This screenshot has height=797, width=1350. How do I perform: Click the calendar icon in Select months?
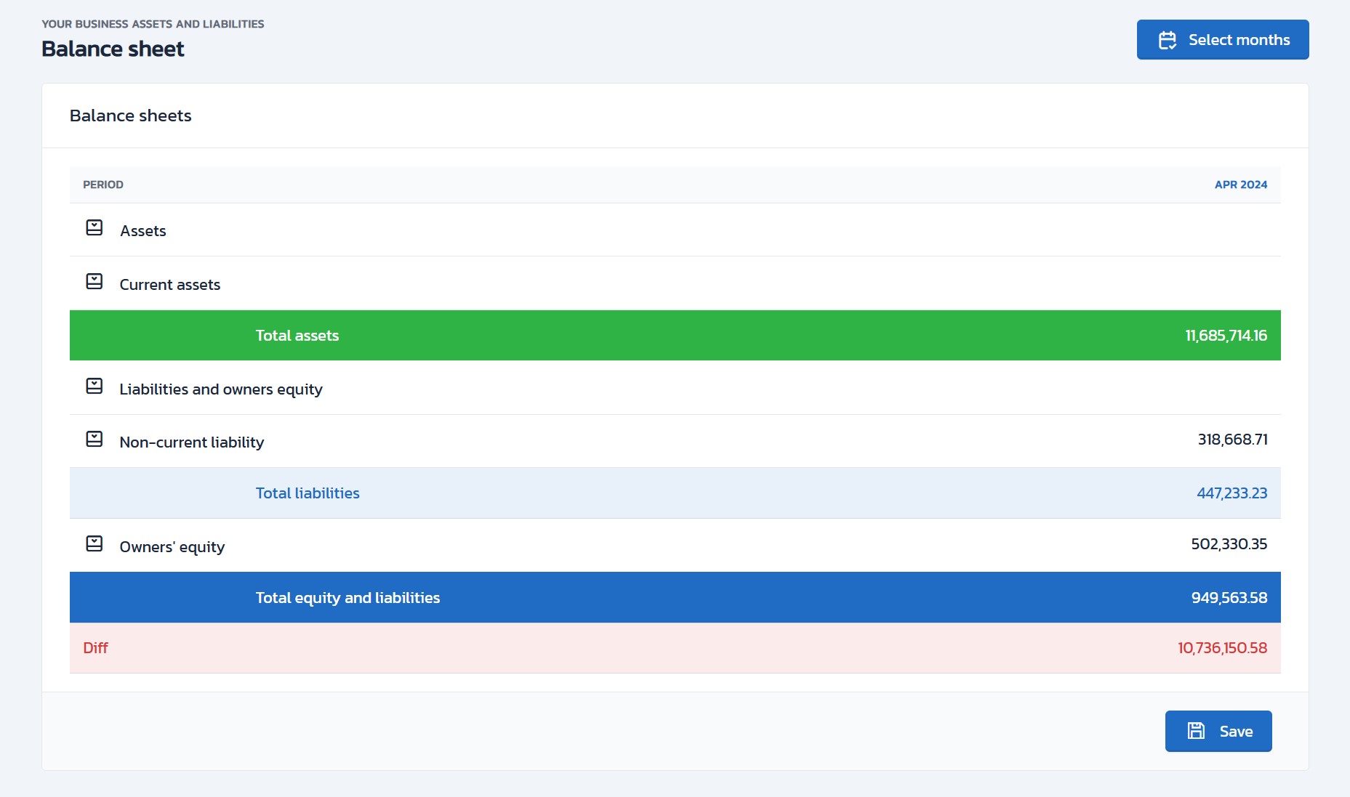click(x=1168, y=40)
